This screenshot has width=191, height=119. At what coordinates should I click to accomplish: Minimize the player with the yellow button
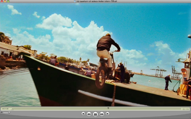5,1
